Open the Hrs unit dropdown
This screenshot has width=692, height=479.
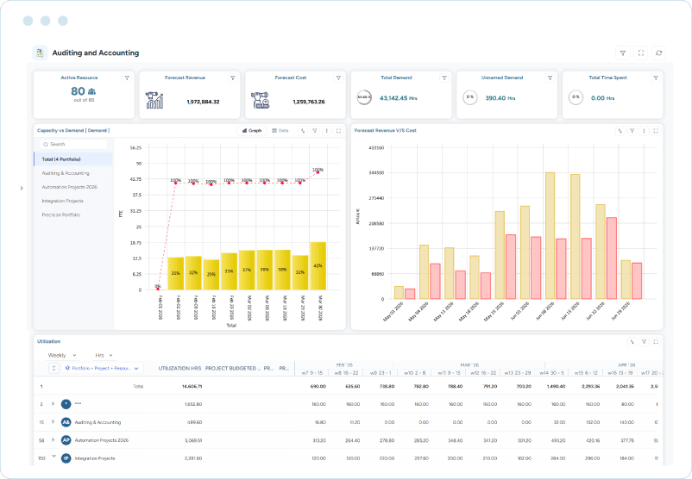click(104, 355)
